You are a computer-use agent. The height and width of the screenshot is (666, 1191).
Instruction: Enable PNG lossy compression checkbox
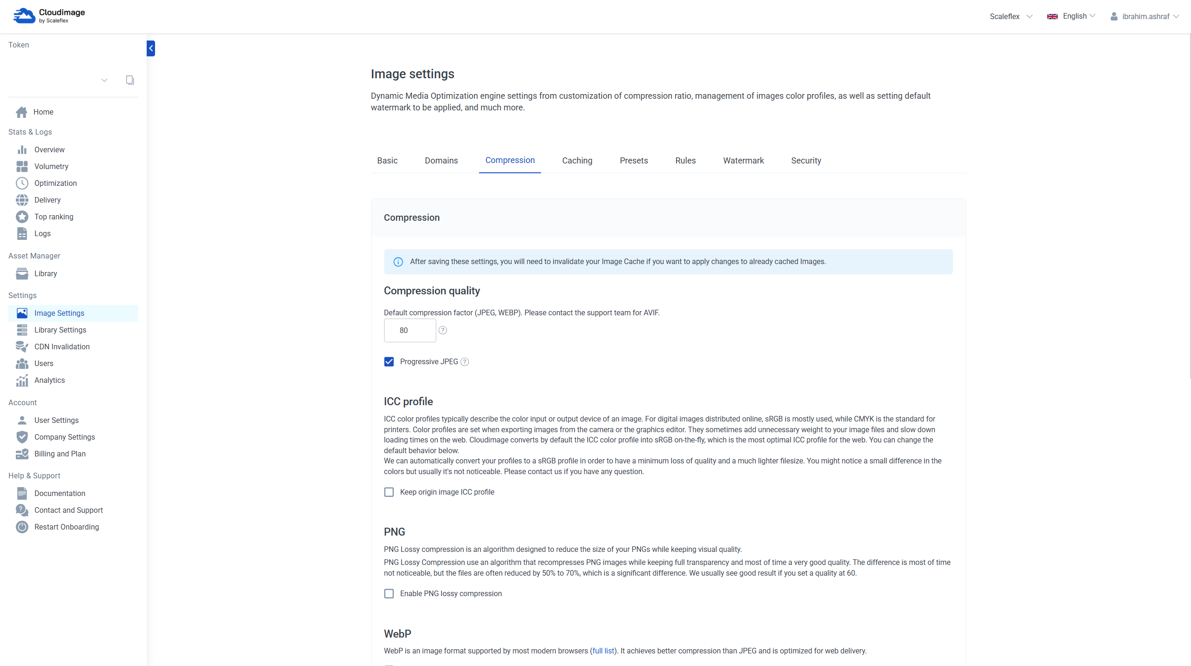389,594
